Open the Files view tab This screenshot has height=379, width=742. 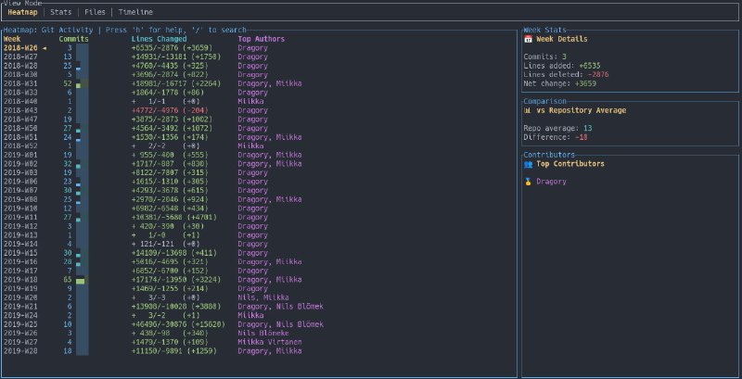tap(95, 12)
